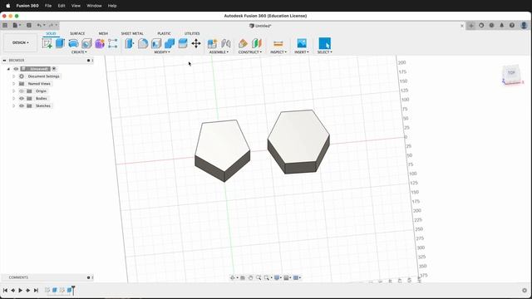Toggle visibility of the Sketches folder
Screen dimensions: 532x299
22,106
